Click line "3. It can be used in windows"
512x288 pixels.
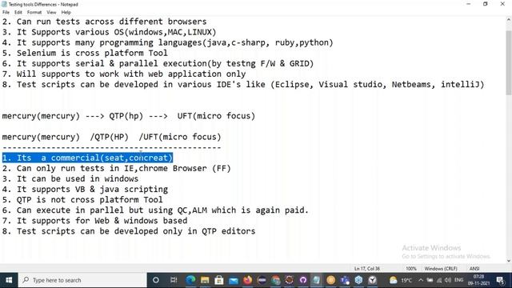point(70,179)
